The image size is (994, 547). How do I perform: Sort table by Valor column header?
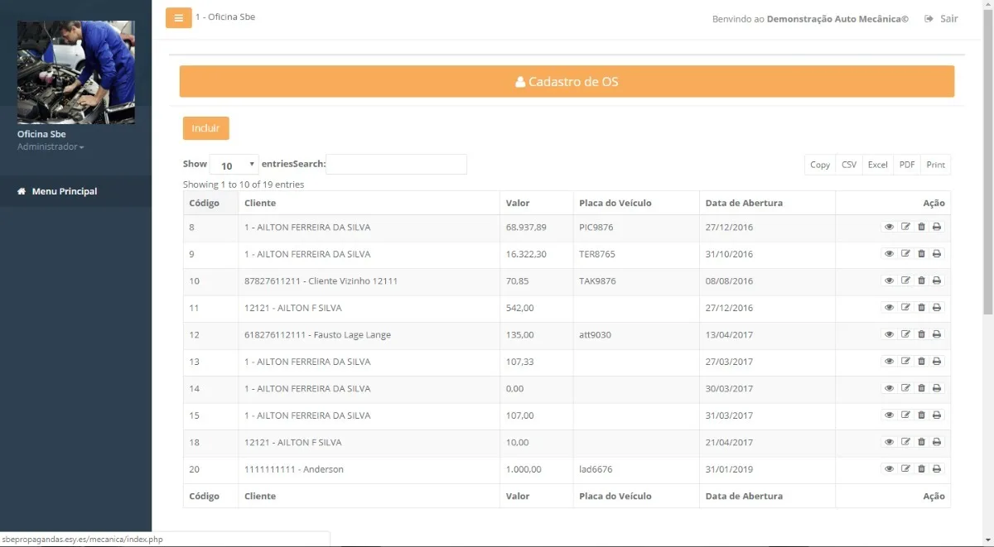[x=537, y=203]
